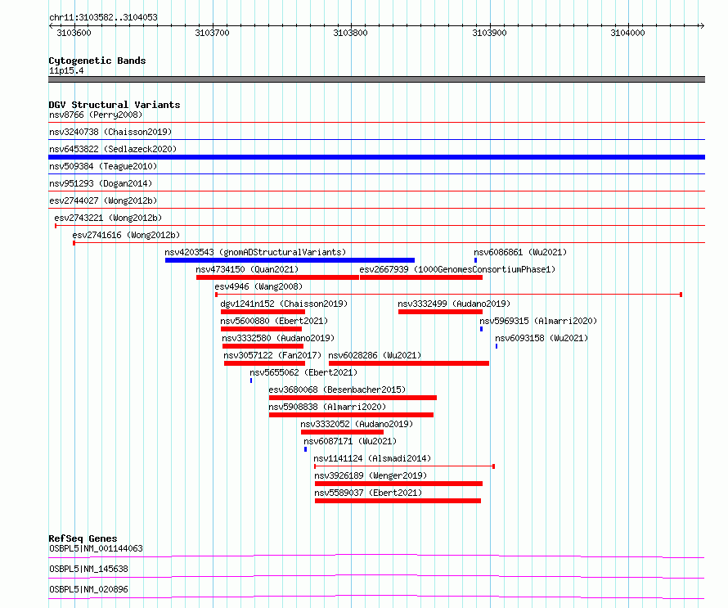The height and width of the screenshot is (608, 728).
Task: Click the red dgv1241n152 bar
Action: 263,312
